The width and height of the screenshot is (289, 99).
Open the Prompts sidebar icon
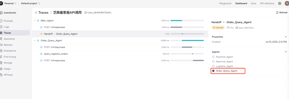(x=1, y=21)
